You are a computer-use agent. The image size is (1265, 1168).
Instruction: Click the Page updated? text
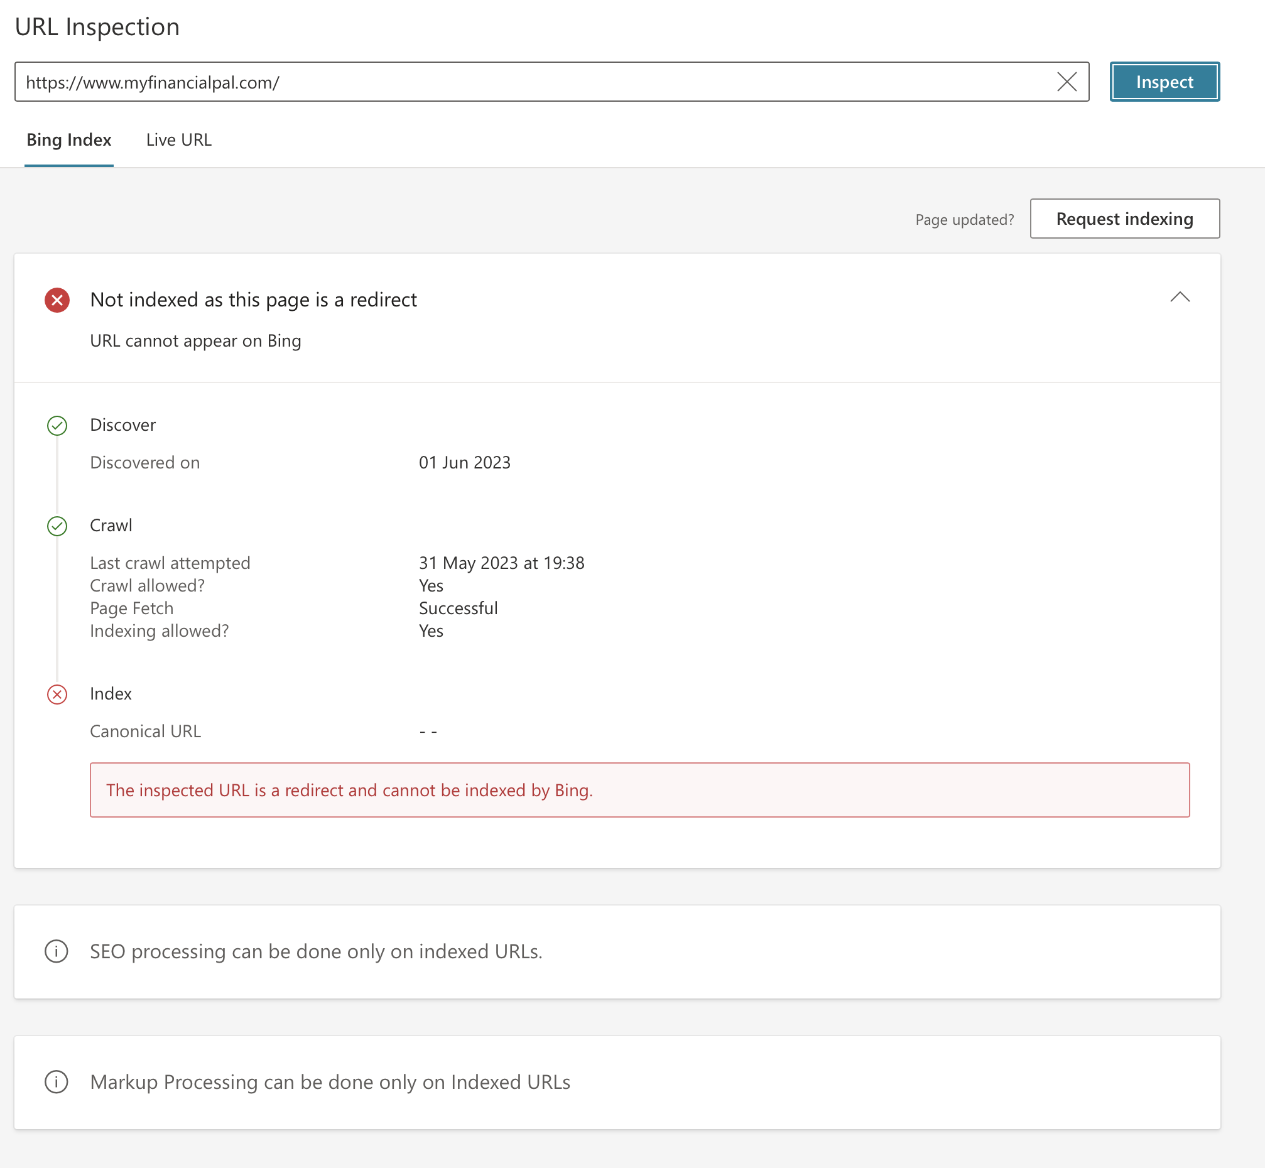(964, 219)
